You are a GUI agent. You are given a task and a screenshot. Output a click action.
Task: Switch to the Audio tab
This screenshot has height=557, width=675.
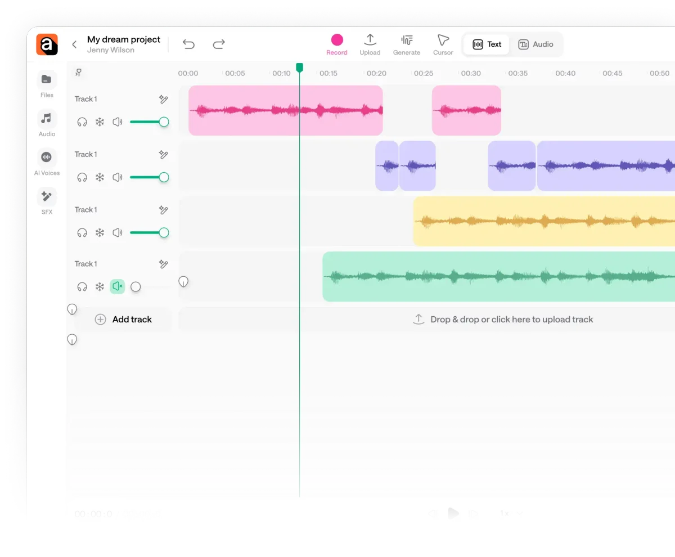tap(536, 44)
